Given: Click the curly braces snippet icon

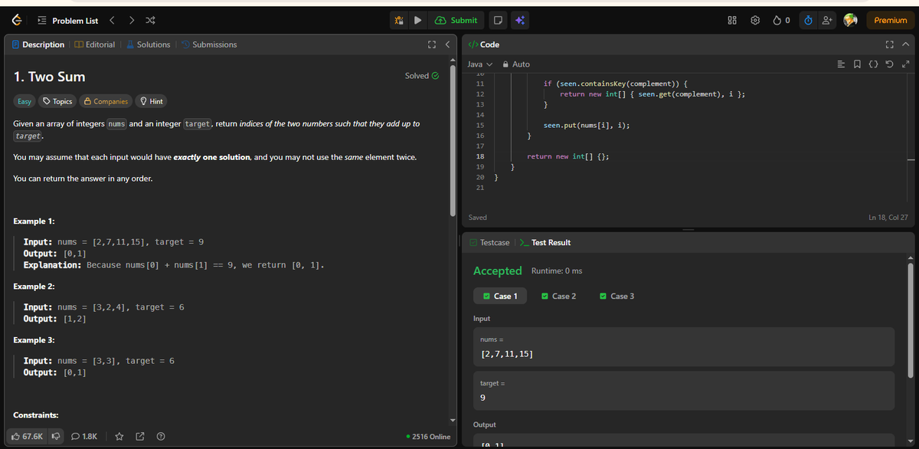Looking at the screenshot, I should 875,64.
